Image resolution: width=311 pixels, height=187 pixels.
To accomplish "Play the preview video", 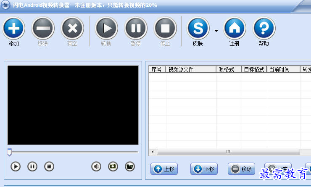I will [x=16, y=166].
